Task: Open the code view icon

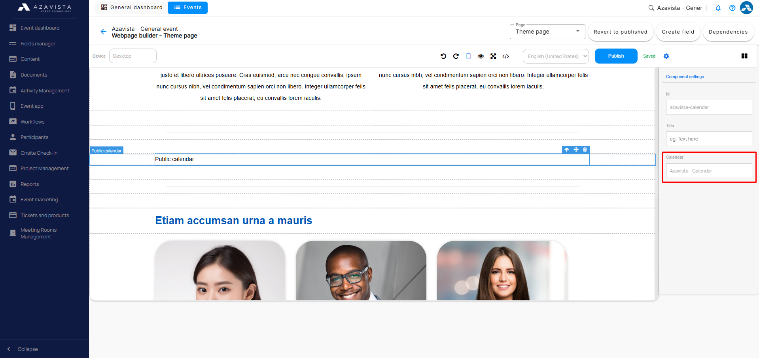Action: (x=506, y=56)
